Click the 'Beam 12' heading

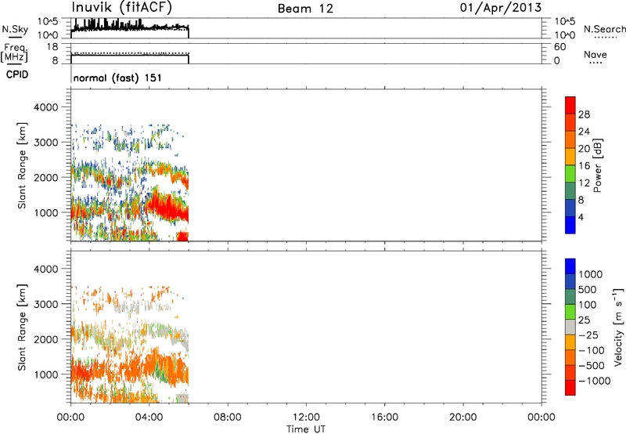coord(305,9)
